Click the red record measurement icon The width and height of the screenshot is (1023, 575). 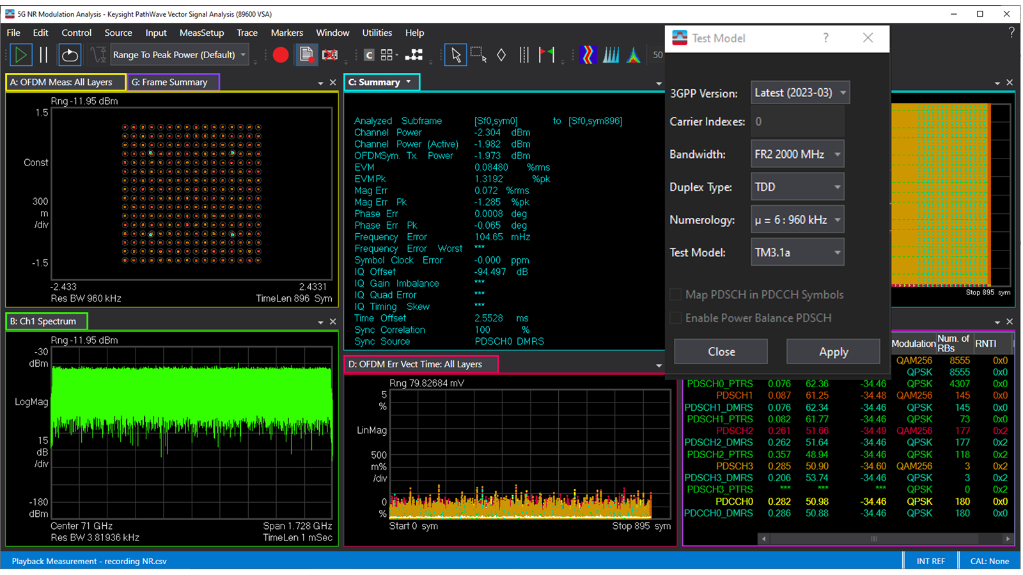tap(281, 54)
